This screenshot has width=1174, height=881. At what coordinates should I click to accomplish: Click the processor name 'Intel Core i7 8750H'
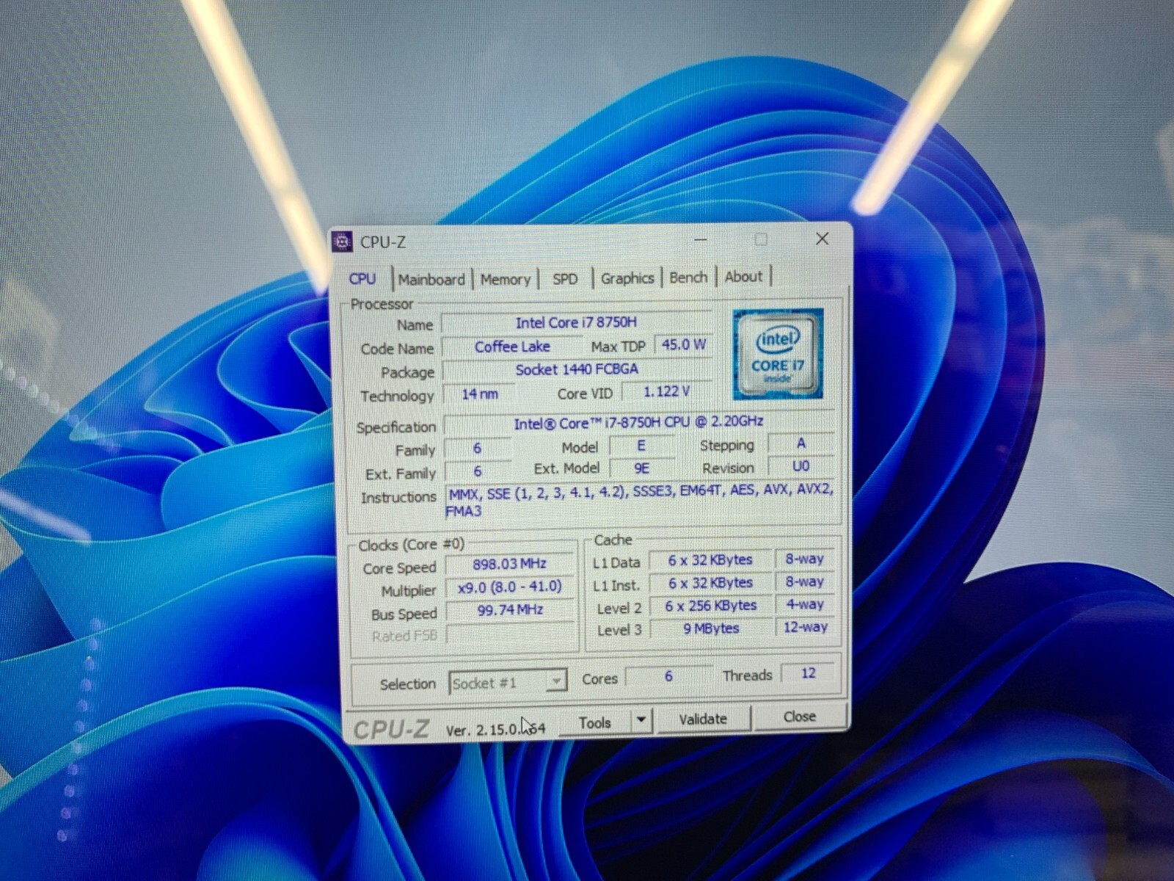(x=576, y=322)
